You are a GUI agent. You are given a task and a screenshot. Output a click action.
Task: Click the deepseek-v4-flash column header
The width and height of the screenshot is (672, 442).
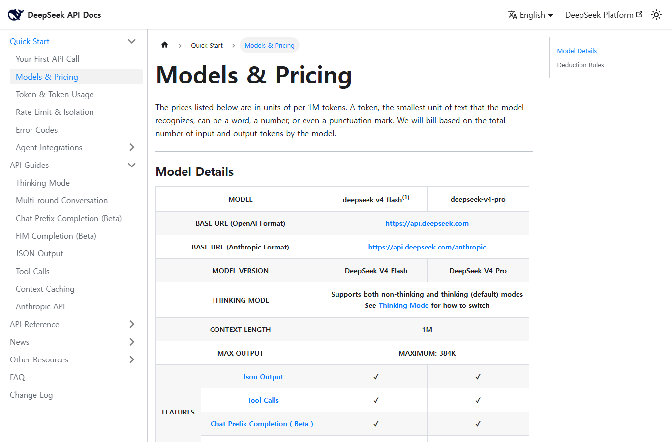376,199
